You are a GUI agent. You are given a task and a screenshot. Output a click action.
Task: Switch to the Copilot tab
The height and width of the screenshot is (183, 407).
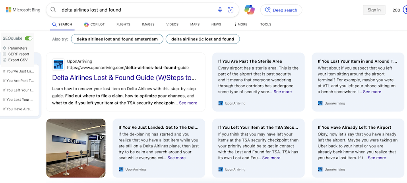pos(94,24)
